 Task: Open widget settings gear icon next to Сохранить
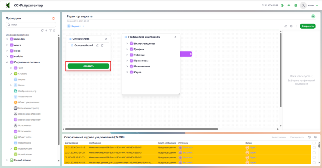291,26
